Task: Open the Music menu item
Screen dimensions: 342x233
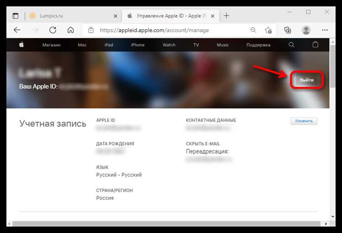Action: 223,45
